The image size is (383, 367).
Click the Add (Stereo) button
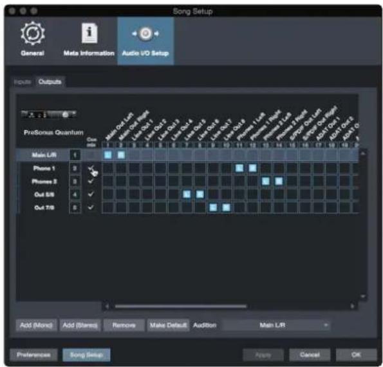click(x=80, y=325)
